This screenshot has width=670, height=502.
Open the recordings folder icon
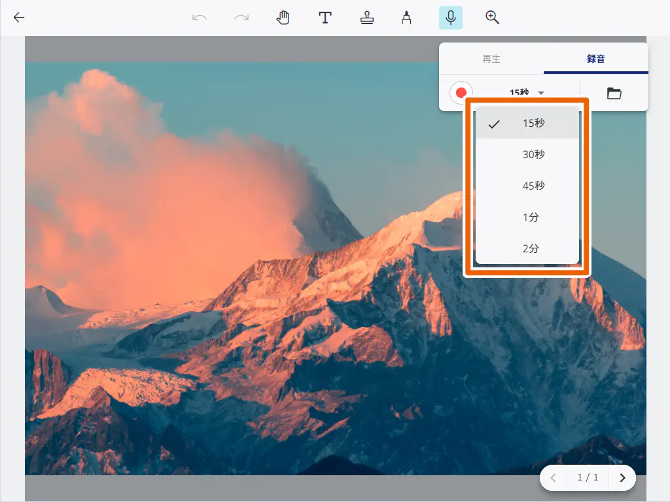(614, 93)
